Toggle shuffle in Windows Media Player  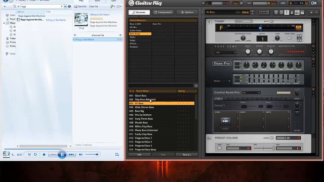[29, 155]
